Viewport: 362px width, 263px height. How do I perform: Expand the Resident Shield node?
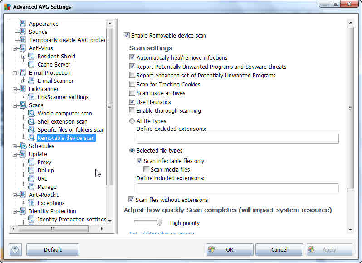point(23,57)
